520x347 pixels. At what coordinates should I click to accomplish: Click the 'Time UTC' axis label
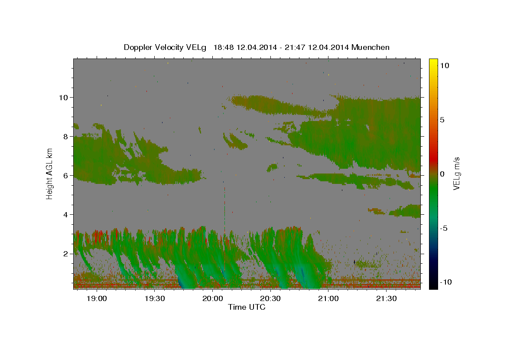click(247, 307)
